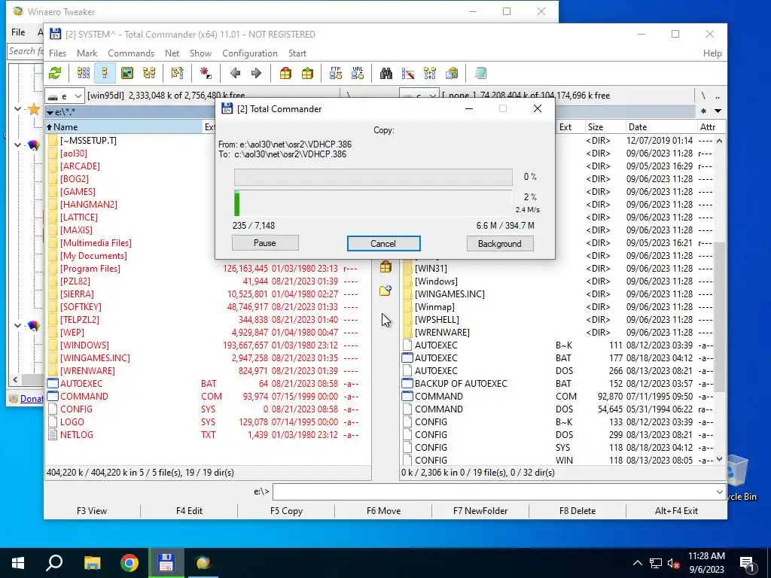The image size is (771, 578).
Task: Open Synchronize directories toolbar icon
Action: (430, 73)
